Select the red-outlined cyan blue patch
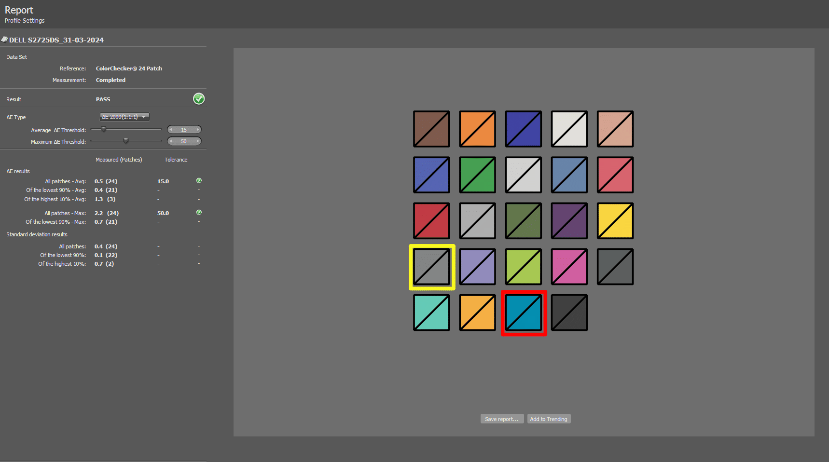 pyautogui.click(x=524, y=313)
